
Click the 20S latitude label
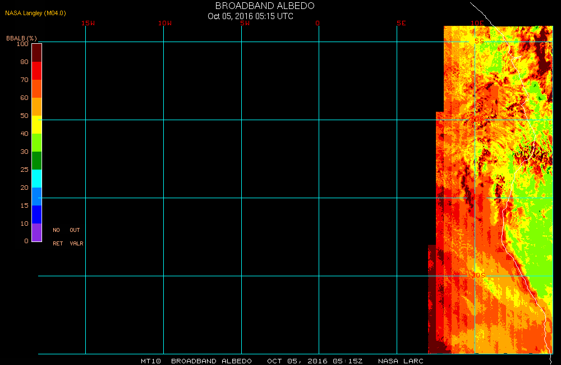coord(478,275)
